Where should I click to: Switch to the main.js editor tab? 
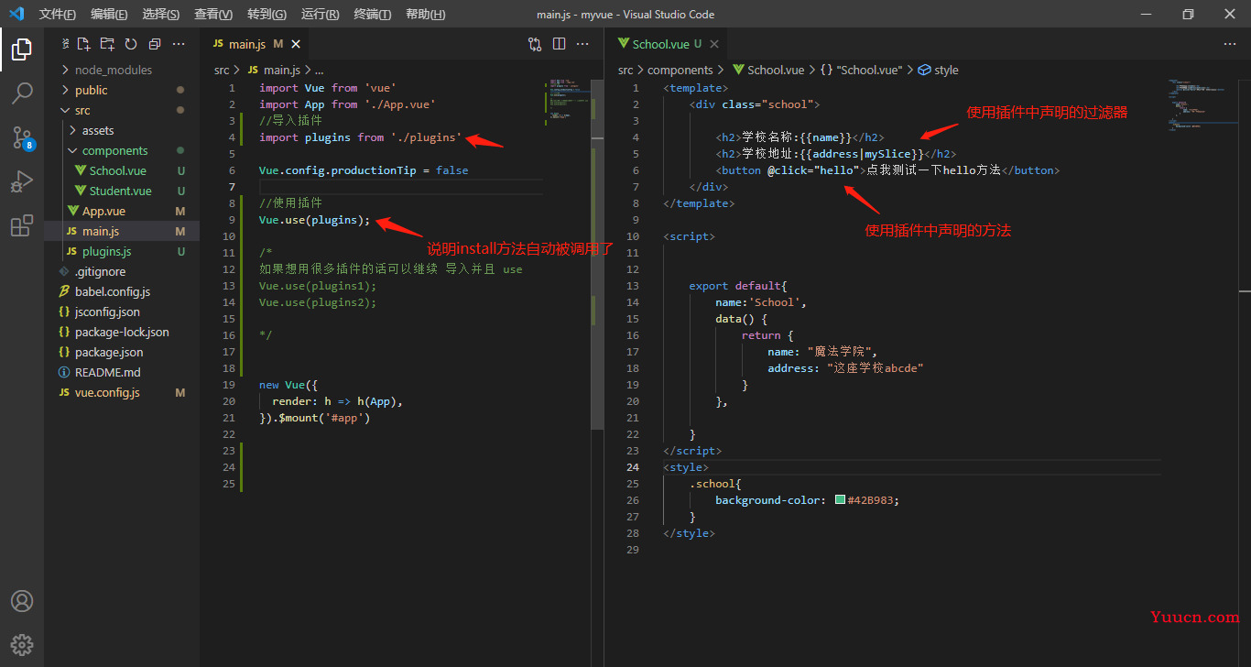pyautogui.click(x=256, y=44)
